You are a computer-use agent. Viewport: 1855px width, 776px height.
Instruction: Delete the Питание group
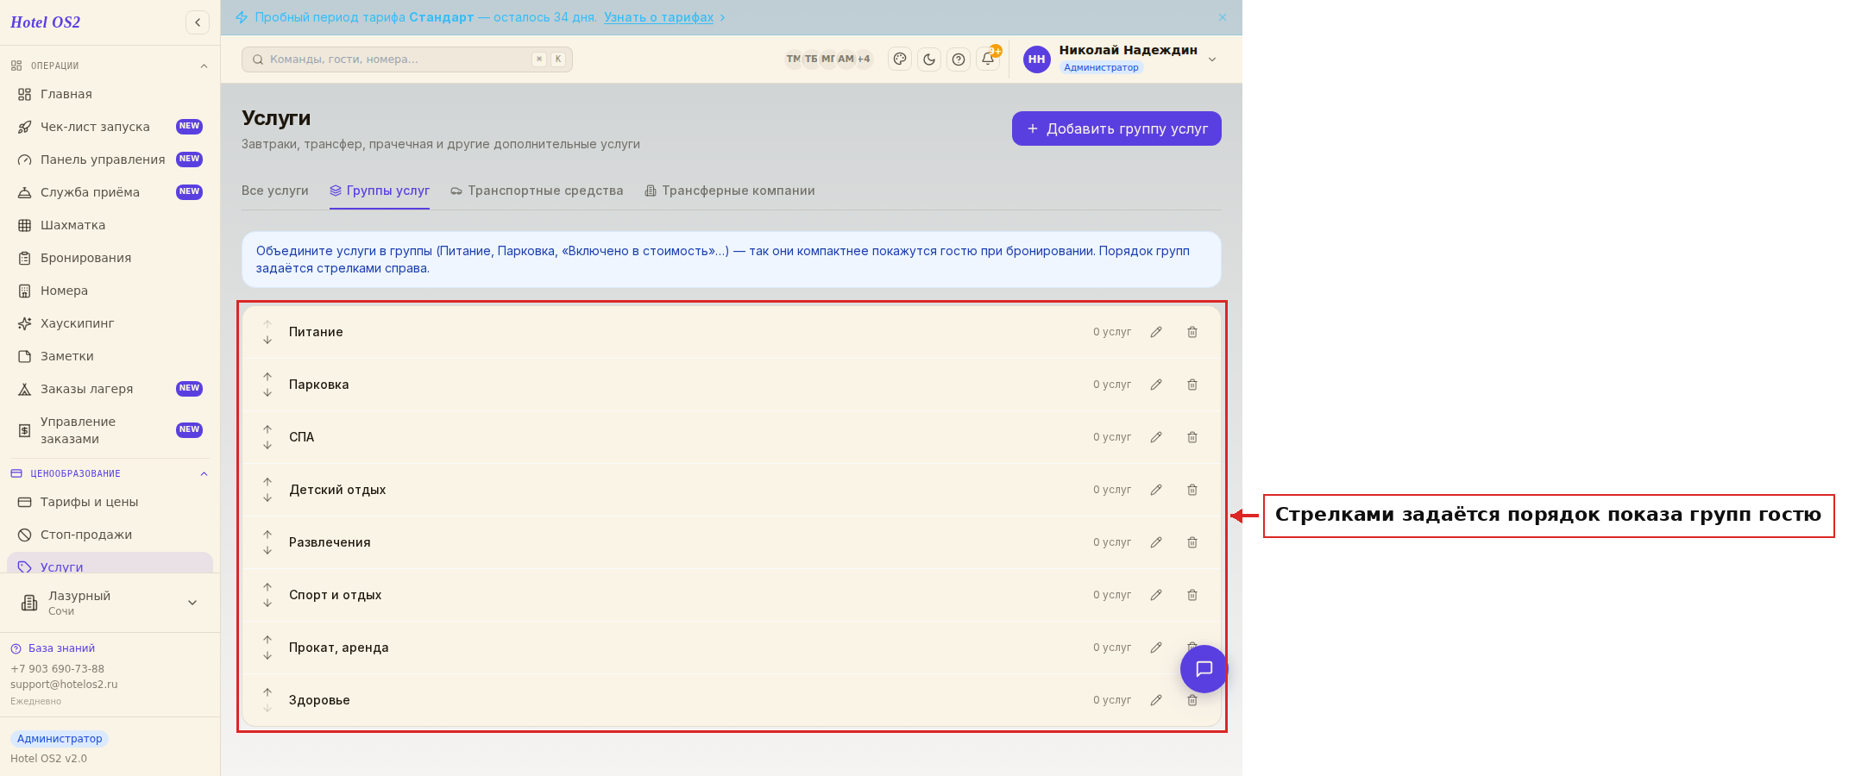pos(1192,332)
